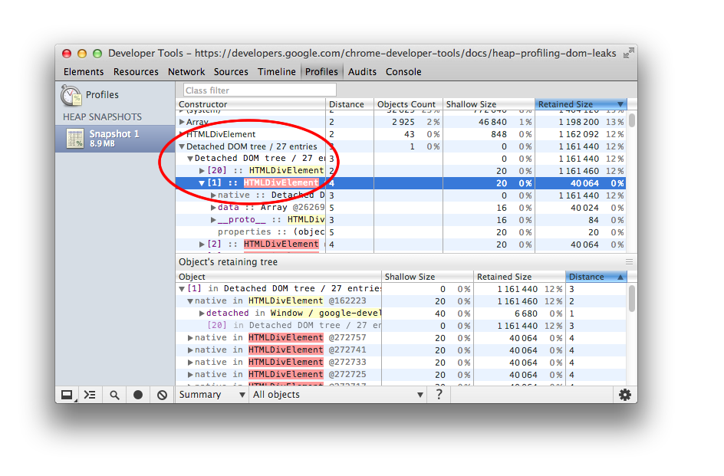Collapse the Detached DOM tree / 27 entries row
The height and width of the screenshot is (476, 724).
pos(183,146)
